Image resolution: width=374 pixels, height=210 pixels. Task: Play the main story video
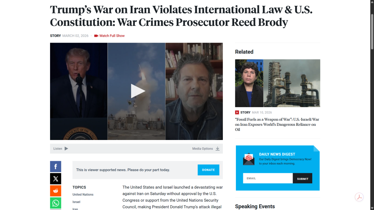(x=138, y=91)
